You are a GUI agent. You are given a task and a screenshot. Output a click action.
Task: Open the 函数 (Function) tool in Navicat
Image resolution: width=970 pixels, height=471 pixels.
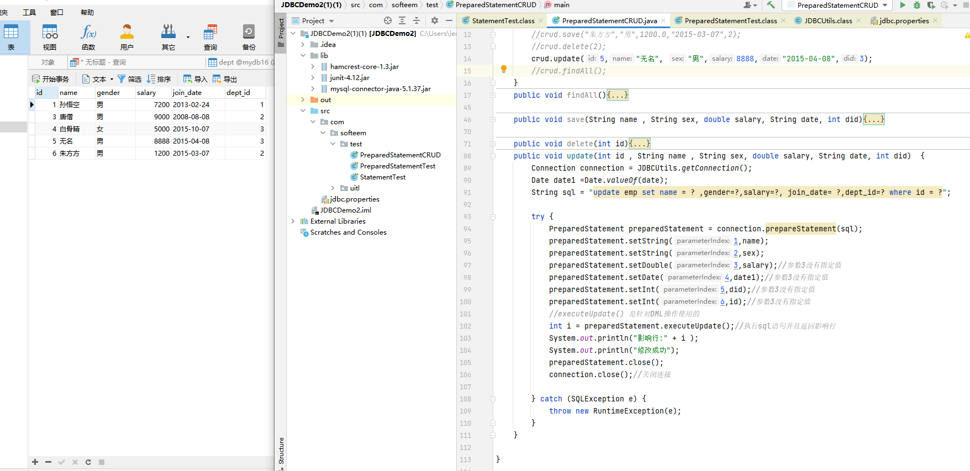[88, 37]
